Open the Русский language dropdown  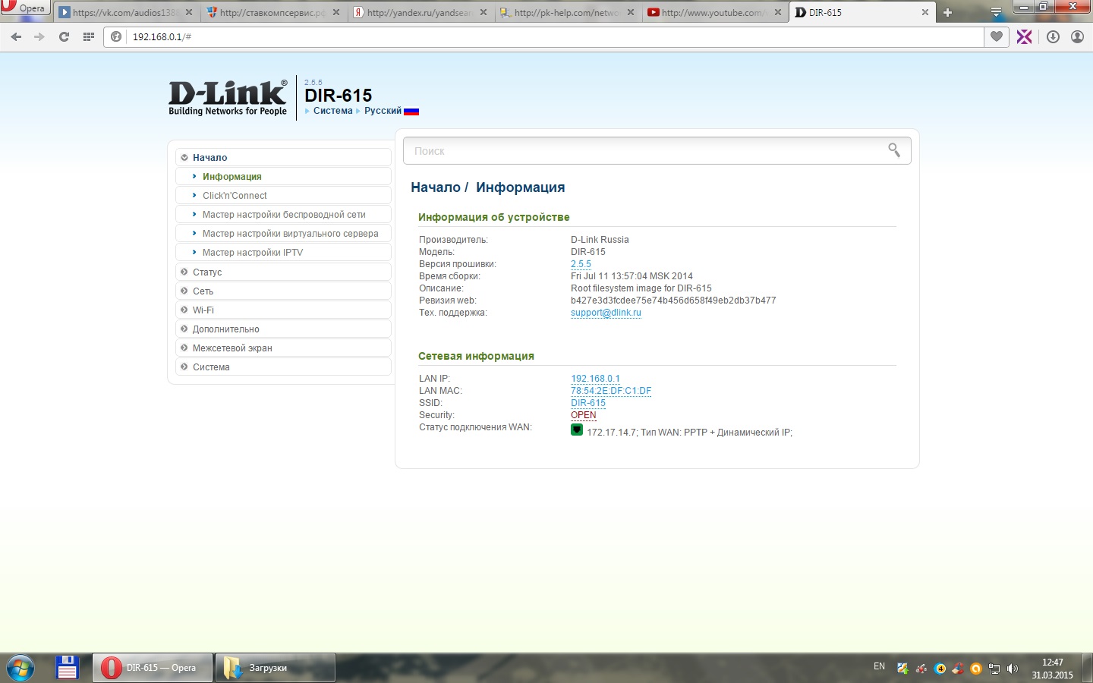[x=383, y=111]
